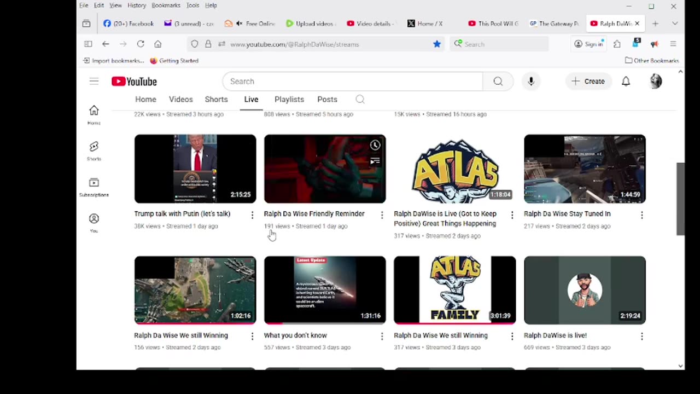Go back one page in the browser
The height and width of the screenshot is (394, 700).
tap(106, 44)
